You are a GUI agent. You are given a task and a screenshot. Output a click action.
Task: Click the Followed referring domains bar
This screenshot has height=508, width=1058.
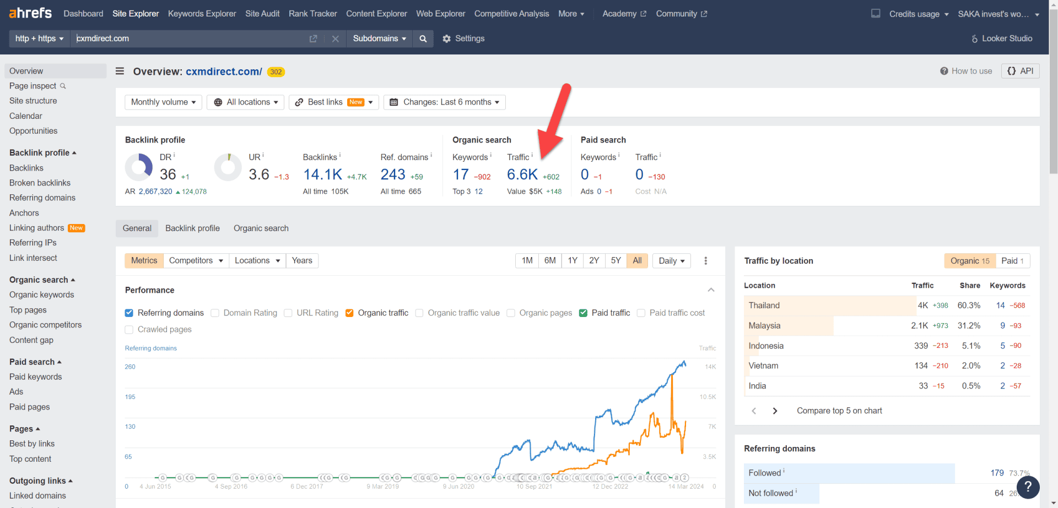849,473
